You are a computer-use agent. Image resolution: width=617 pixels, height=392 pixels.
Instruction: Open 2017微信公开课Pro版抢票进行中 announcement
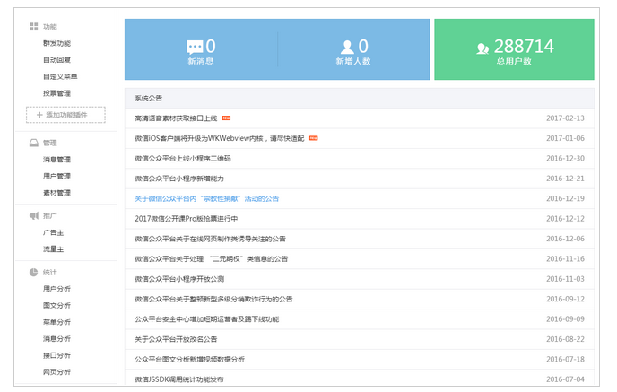point(186,218)
